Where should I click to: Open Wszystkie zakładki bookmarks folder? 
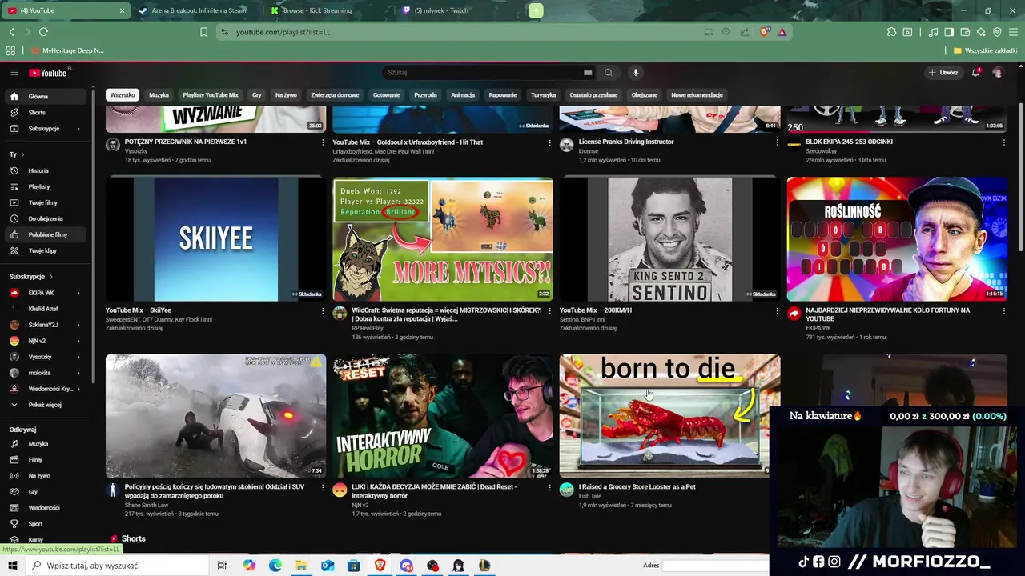coord(985,50)
